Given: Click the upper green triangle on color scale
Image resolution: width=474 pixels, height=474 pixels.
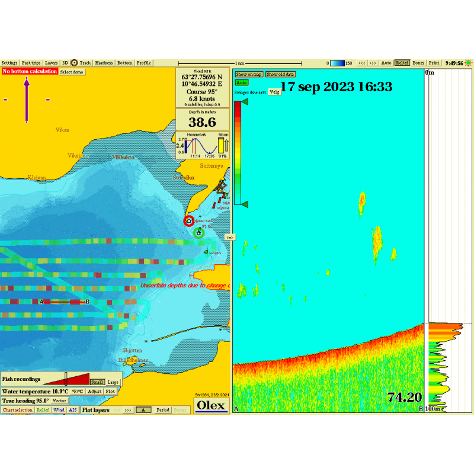Looking at the screenshot, I should [x=245, y=102].
